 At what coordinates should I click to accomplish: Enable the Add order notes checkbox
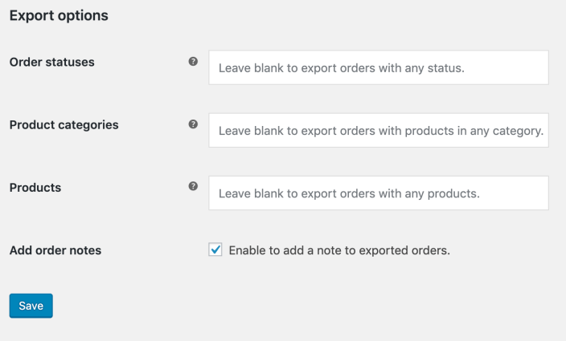[x=215, y=250]
